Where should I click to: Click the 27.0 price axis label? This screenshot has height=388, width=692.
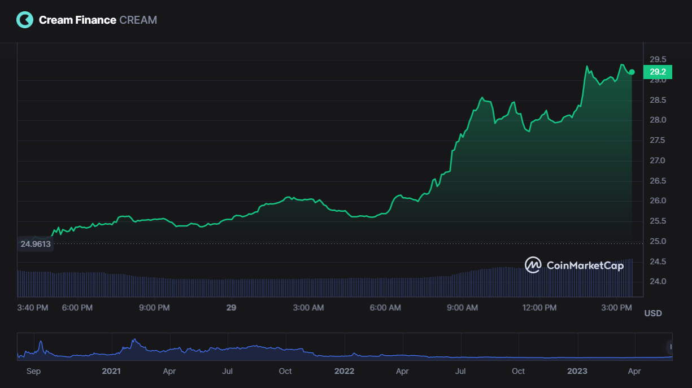pyautogui.click(x=658, y=160)
